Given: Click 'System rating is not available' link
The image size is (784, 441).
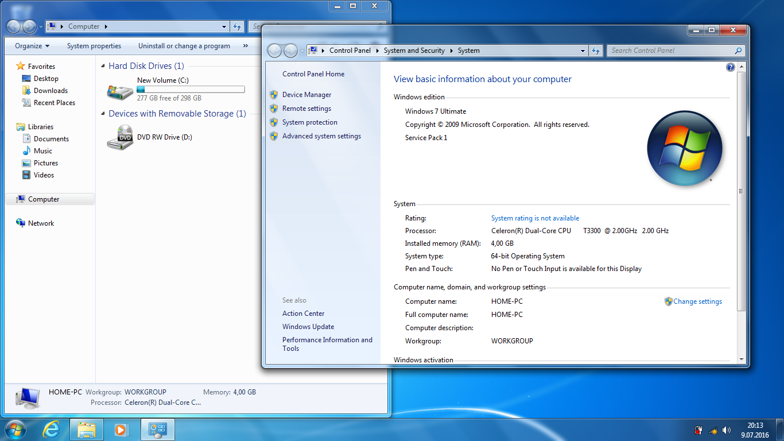Looking at the screenshot, I should point(535,218).
